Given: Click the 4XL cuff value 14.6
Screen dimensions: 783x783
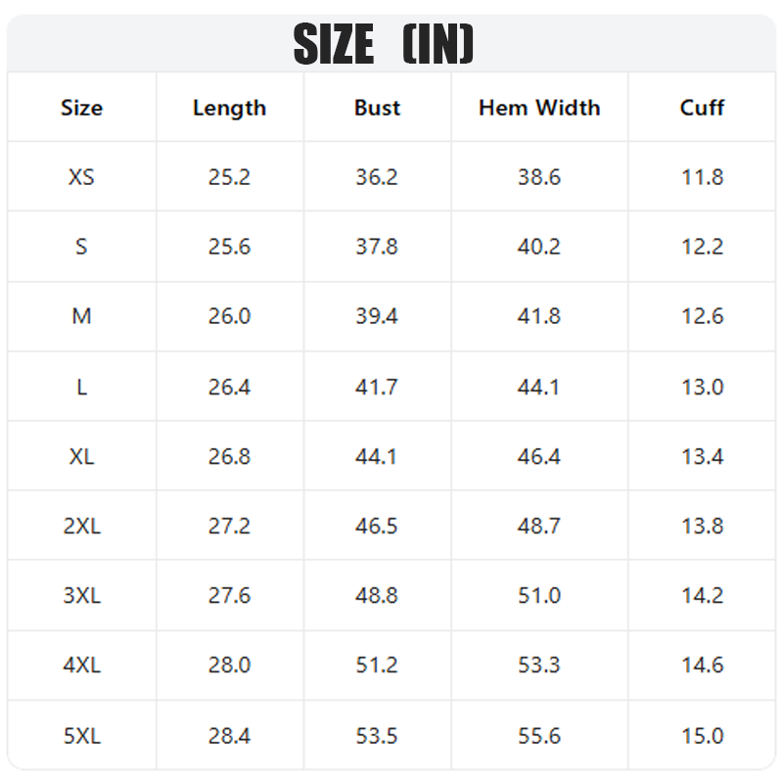Looking at the screenshot, I should (x=702, y=666).
